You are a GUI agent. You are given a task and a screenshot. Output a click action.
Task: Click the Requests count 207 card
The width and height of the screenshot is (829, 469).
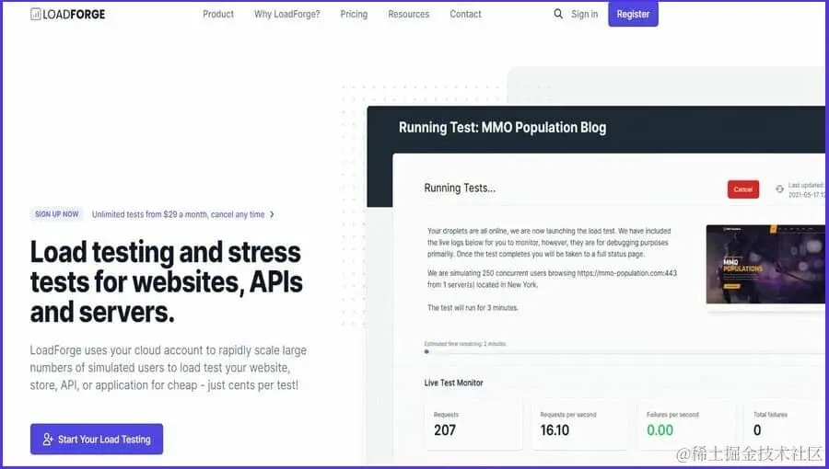[473, 425]
